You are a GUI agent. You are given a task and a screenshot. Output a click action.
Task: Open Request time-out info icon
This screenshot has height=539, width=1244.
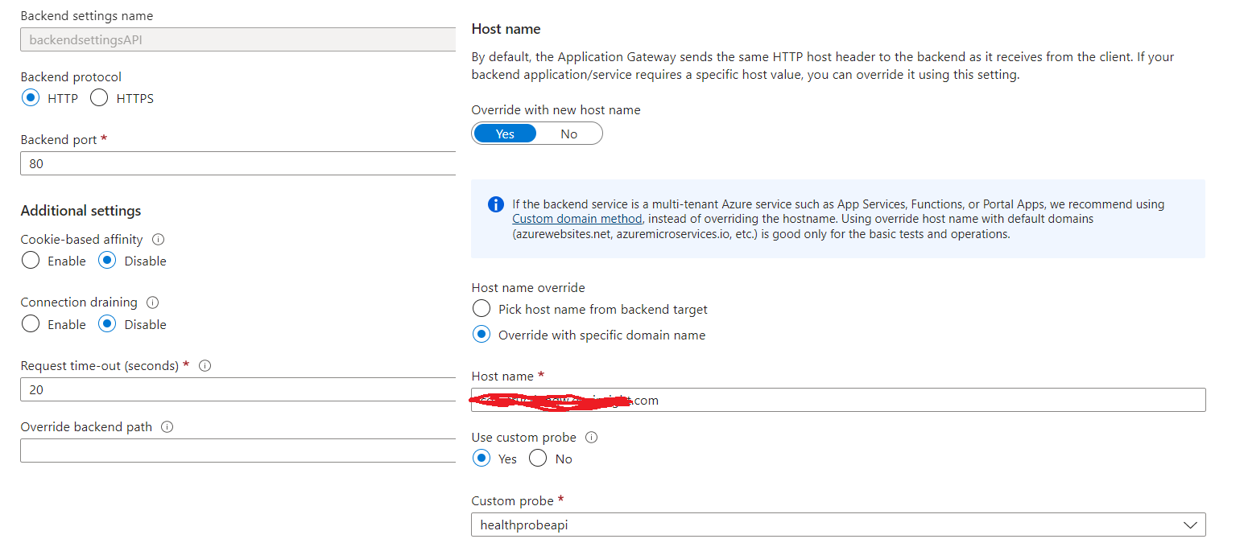click(x=205, y=365)
